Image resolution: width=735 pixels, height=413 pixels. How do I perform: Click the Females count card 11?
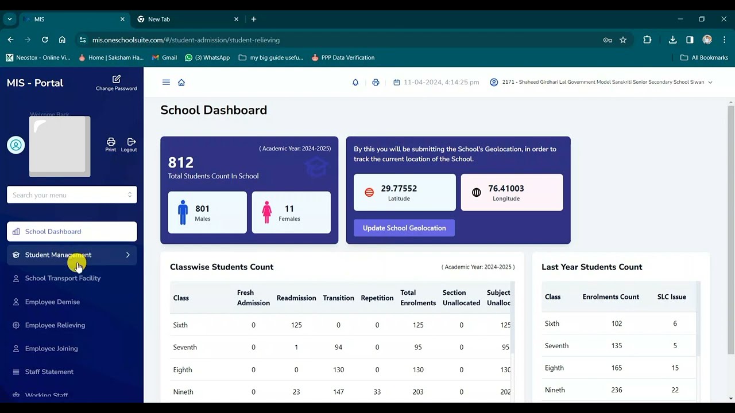pyautogui.click(x=291, y=212)
